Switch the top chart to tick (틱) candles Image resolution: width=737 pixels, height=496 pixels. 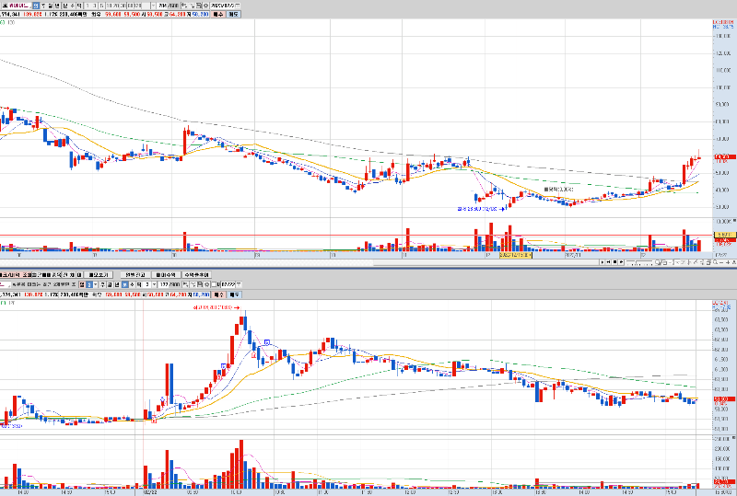click(79, 6)
